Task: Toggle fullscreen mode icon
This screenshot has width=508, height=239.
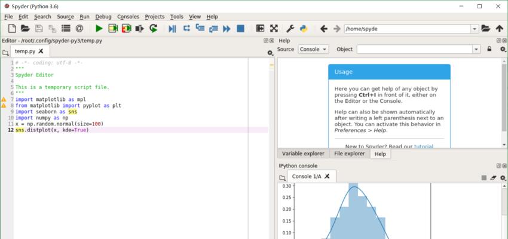Action: pyautogui.click(x=274, y=29)
